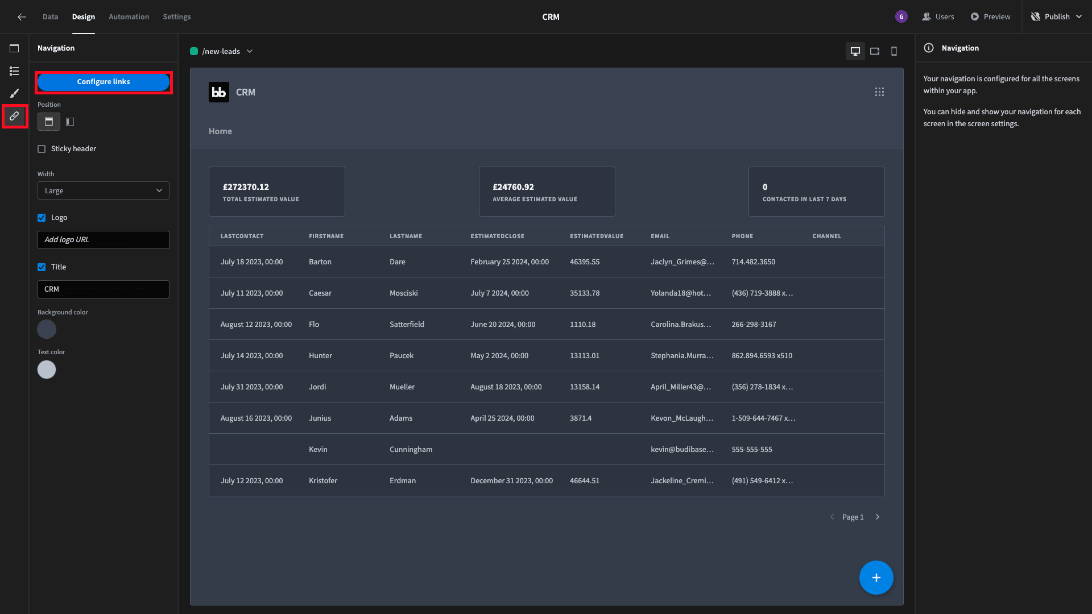Open the Publish dropdown menu
This screenshot has height=614, width=1092.
[1056, 17]
